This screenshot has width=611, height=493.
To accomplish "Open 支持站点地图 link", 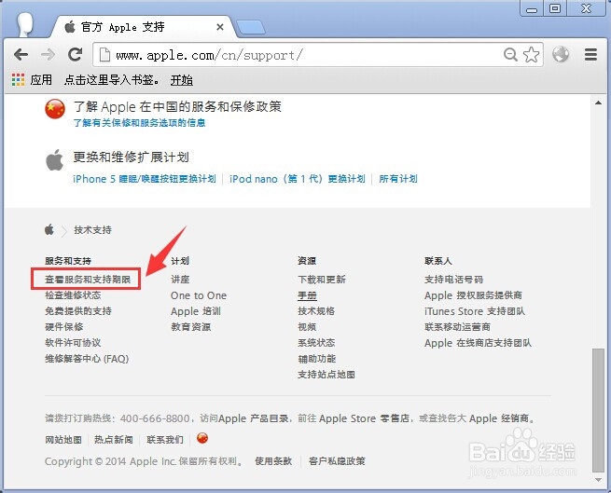I will point(326,375).
